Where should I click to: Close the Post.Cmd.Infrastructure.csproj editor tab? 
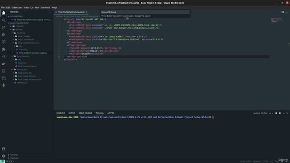[87, 12]
